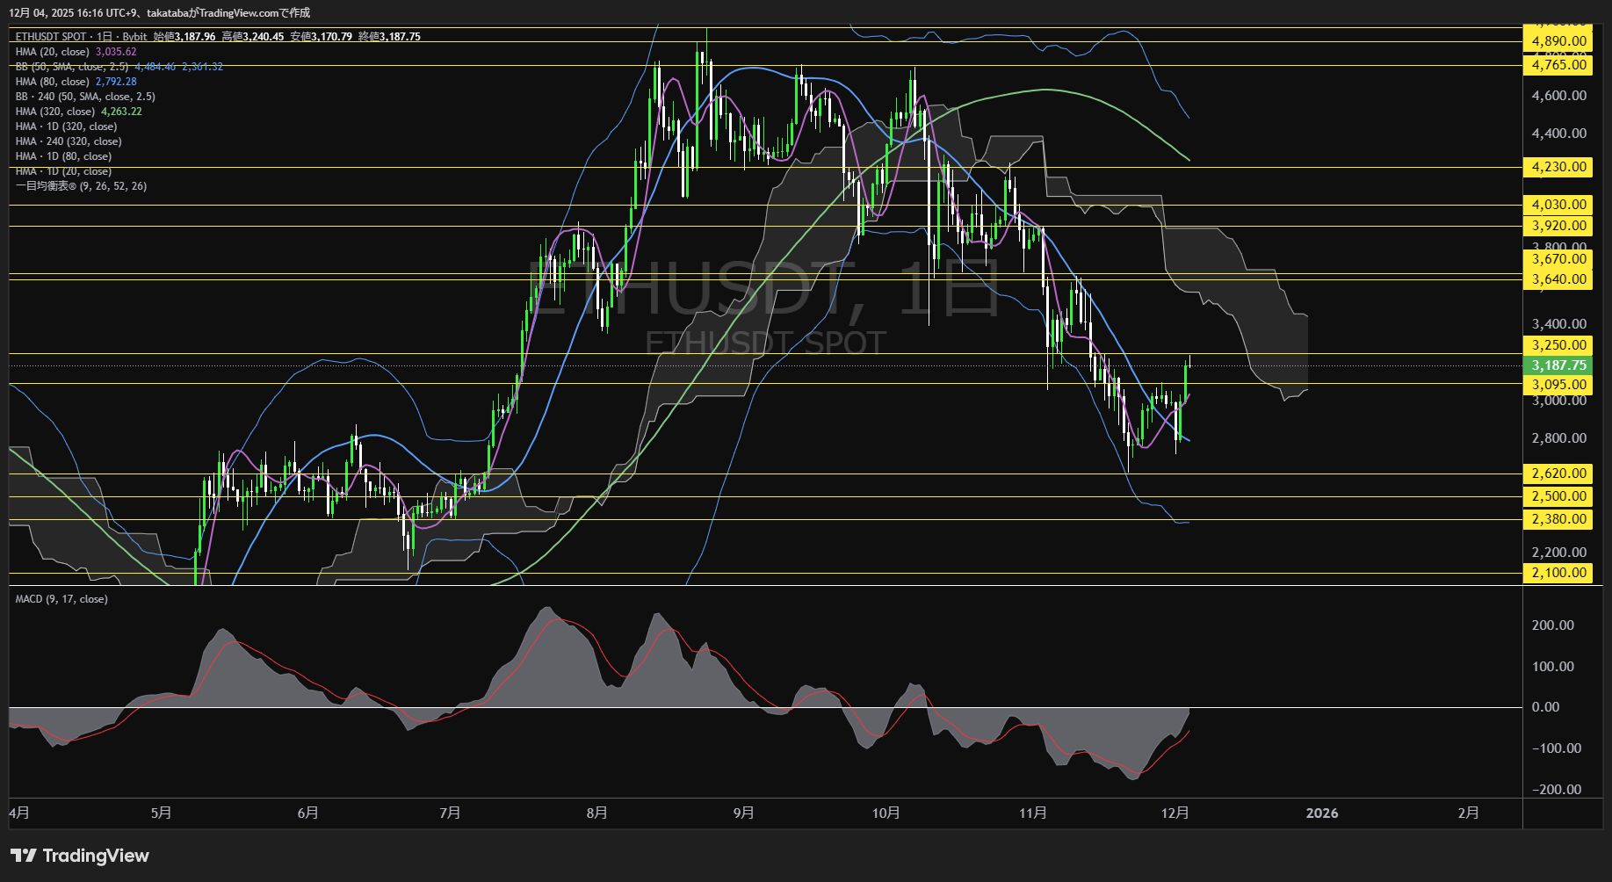1612x882 pixels.
Task: Select the 3,250.00 resistance price label
Action: coord(1558,345)
